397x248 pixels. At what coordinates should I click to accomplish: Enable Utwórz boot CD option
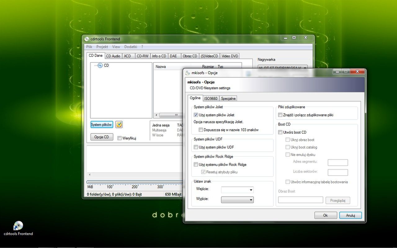[x=280, y=132]
